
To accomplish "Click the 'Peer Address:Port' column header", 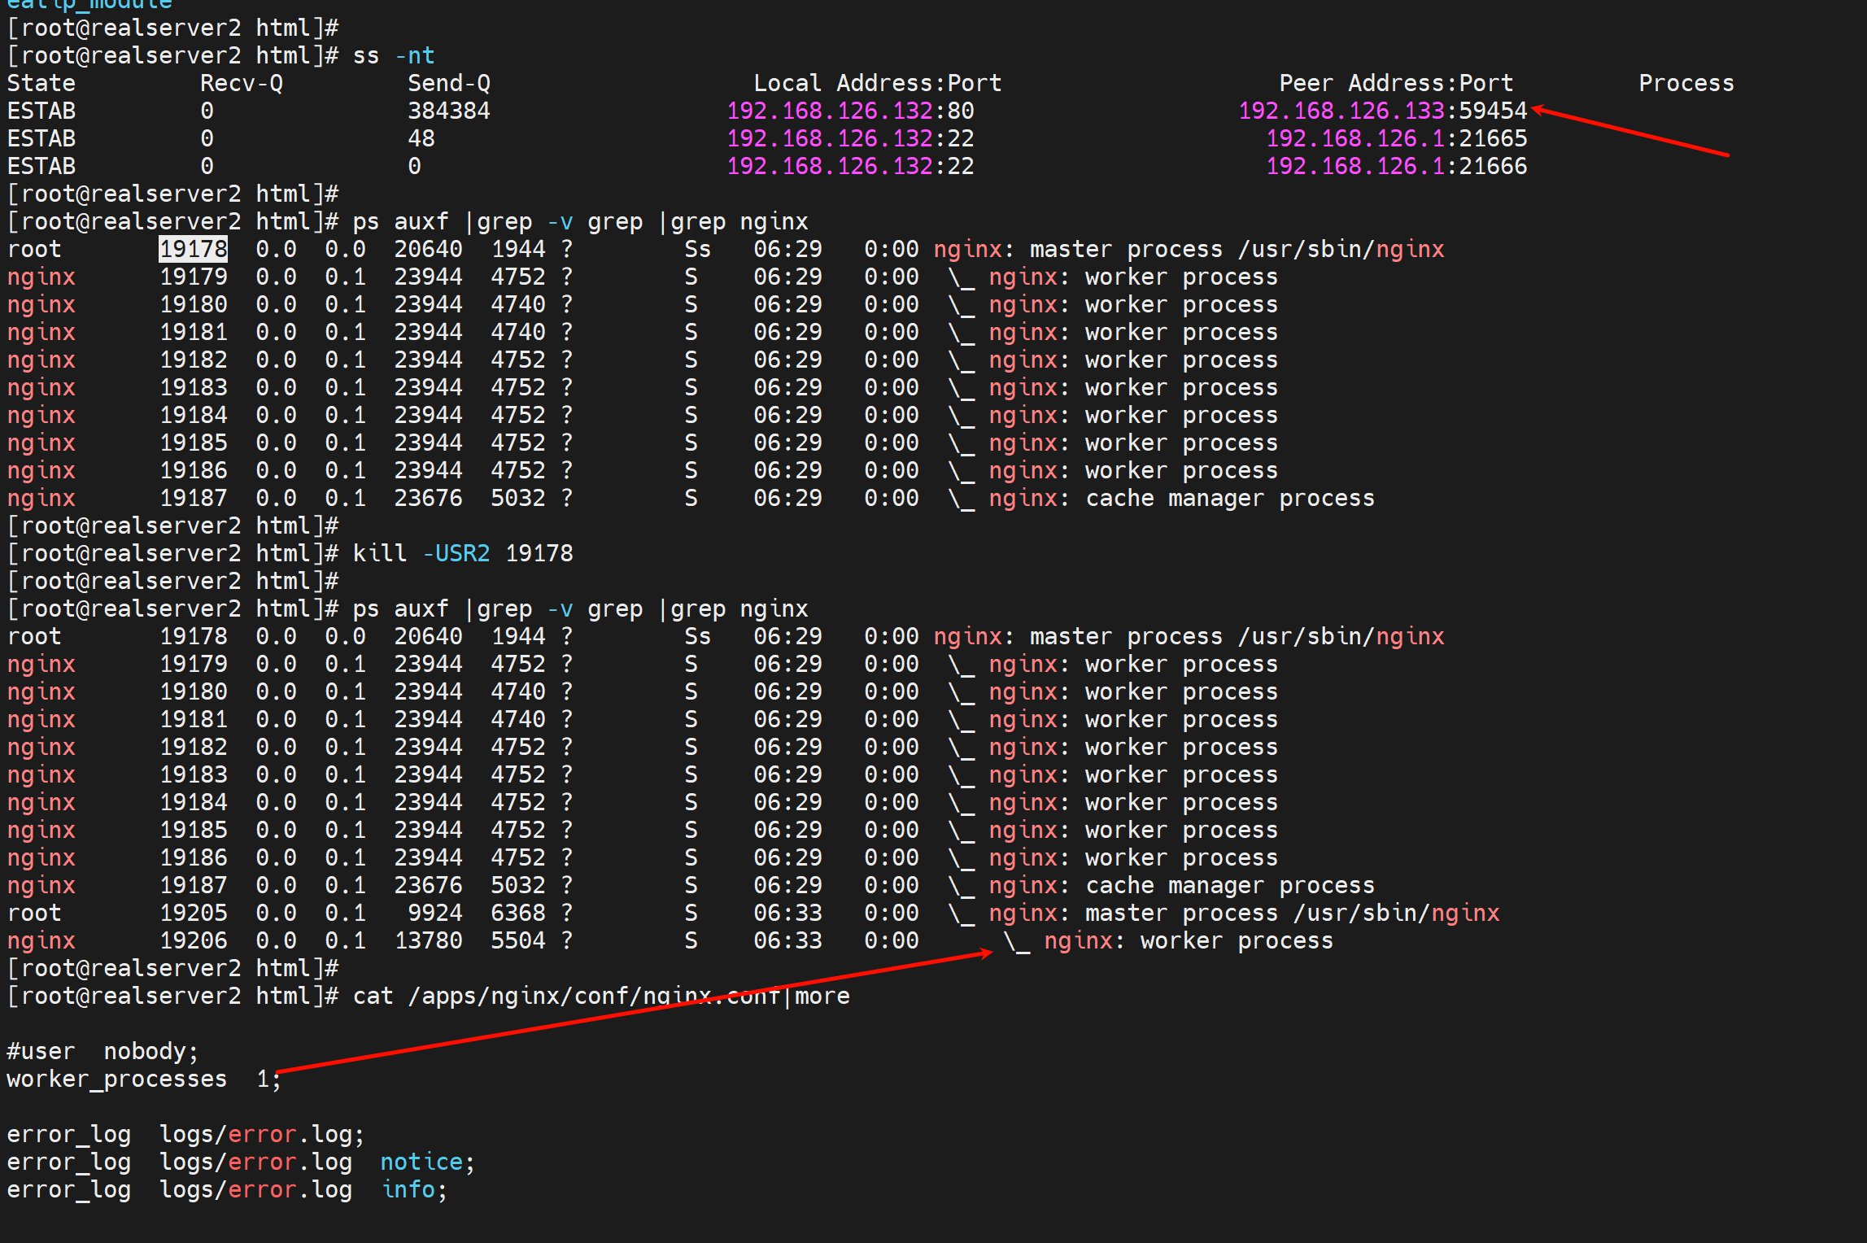I will 1395,83.
